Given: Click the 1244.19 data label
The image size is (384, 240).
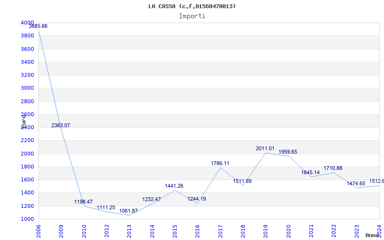Looking at the screenshot, I should pos(197,199).
